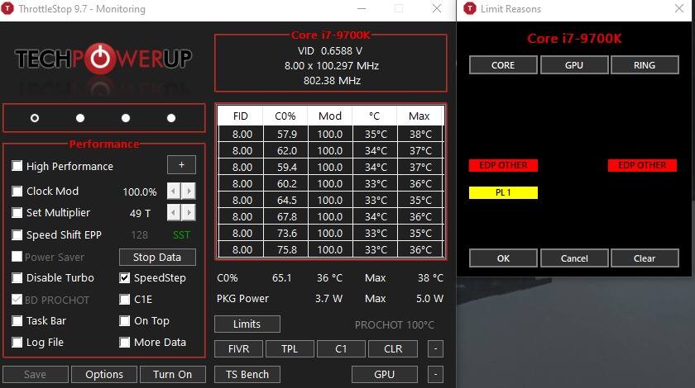The image size is (695, 388).
Task: Click the 38°C Max cell in first row
Action: pyautogui.click(x=420, y=134)
